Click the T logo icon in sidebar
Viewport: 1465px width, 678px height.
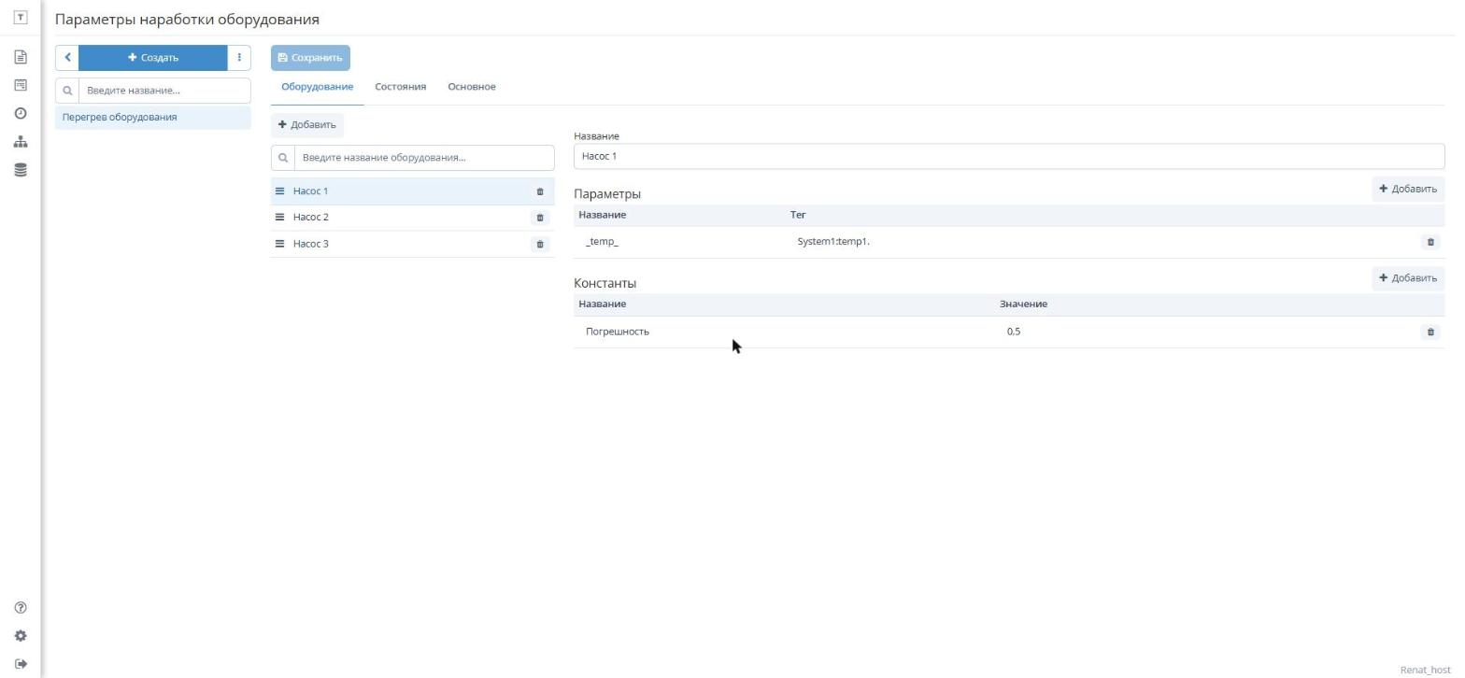pos(21,19)
